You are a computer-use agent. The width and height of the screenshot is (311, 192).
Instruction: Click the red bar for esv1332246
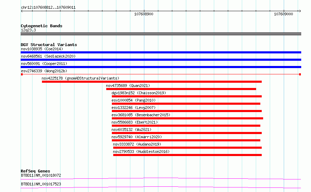187,111
